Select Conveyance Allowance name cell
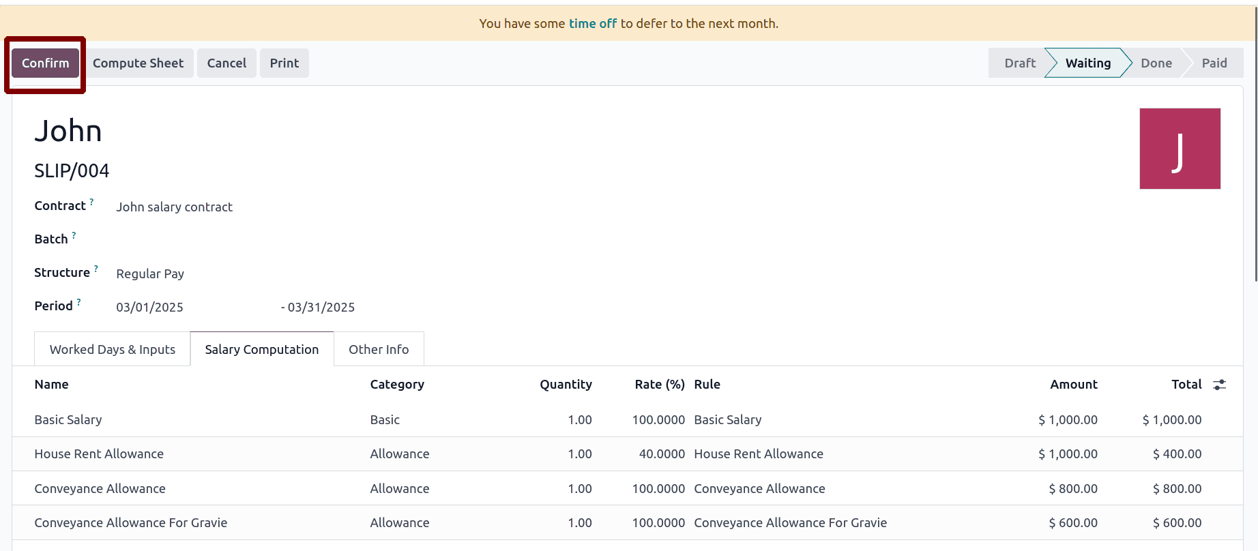 click(100, 489)
